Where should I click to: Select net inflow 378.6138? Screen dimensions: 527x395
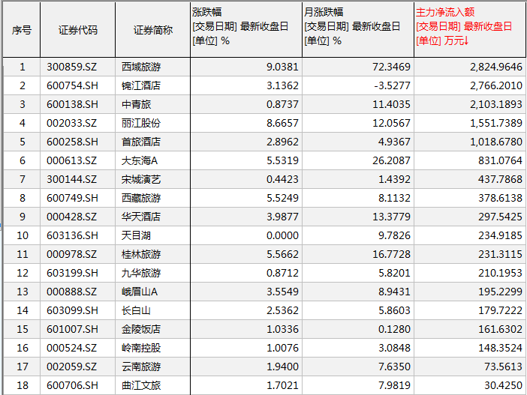click(501, 198)
